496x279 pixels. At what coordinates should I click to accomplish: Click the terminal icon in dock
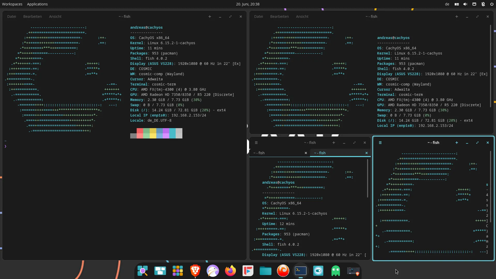point(301,271)
